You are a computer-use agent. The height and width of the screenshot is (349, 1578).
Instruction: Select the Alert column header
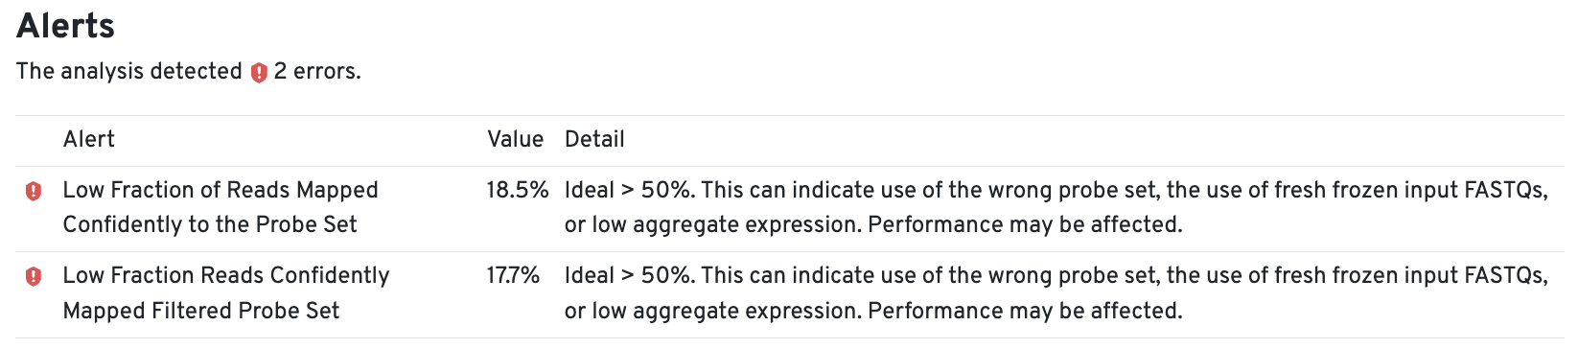point(89,140)
